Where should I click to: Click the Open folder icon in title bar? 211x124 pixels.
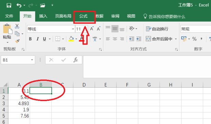click(x=43, y=5)
